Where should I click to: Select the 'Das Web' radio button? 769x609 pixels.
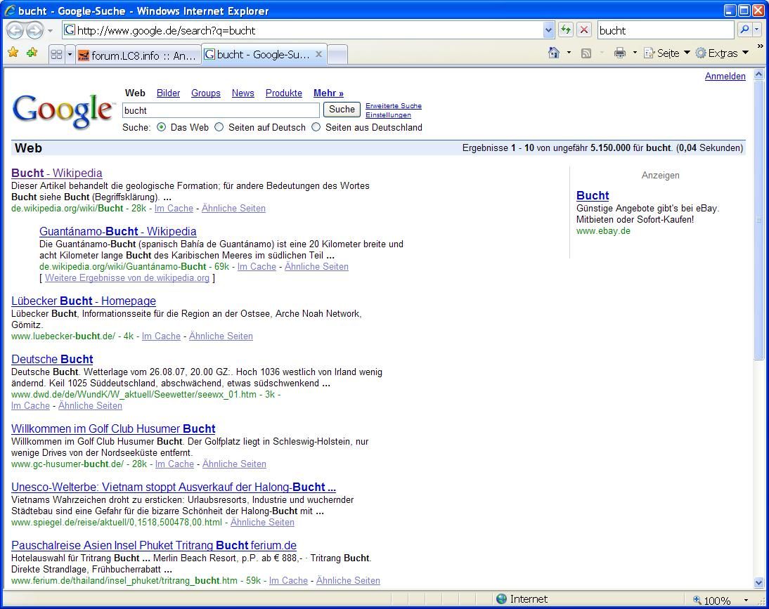162,127
